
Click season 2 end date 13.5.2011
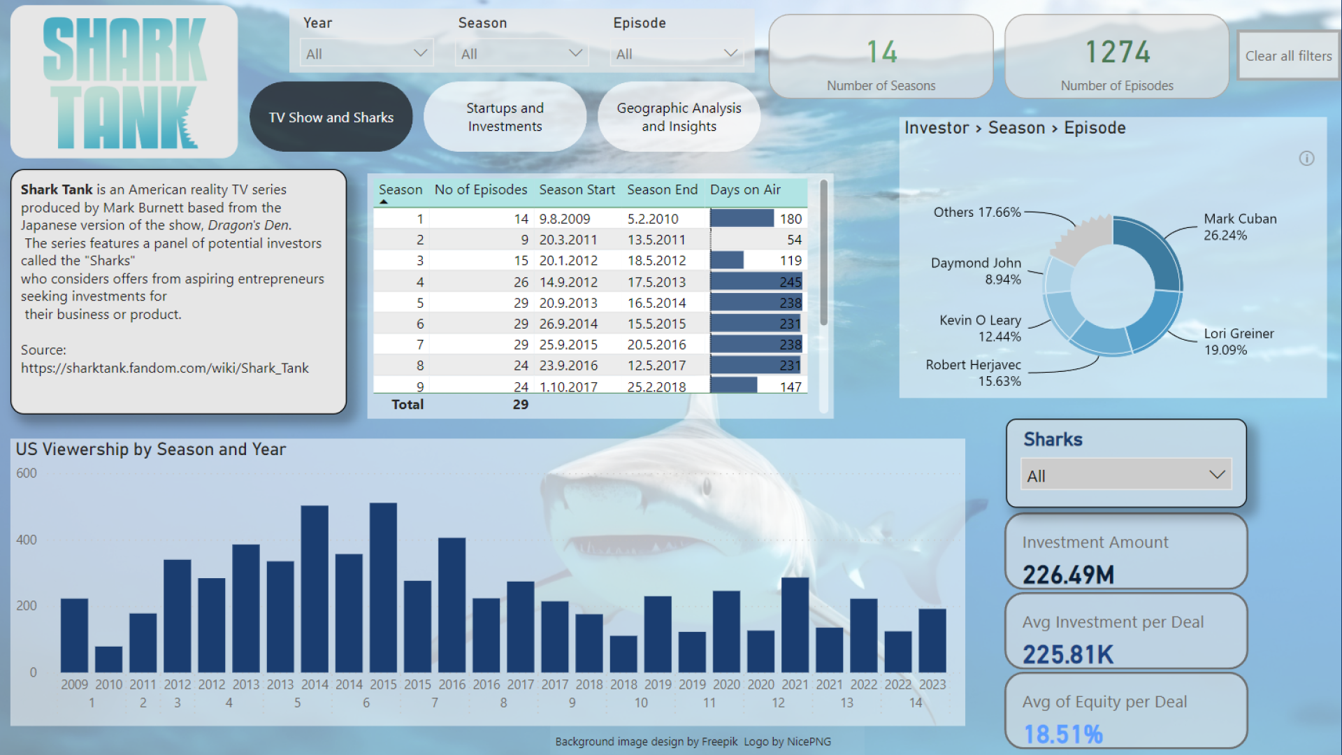click(656, 240)
